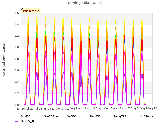This screenshot has width=168, height=126.
Task: Click the Red655_in orange legend swatch
Action: point(86,117)
